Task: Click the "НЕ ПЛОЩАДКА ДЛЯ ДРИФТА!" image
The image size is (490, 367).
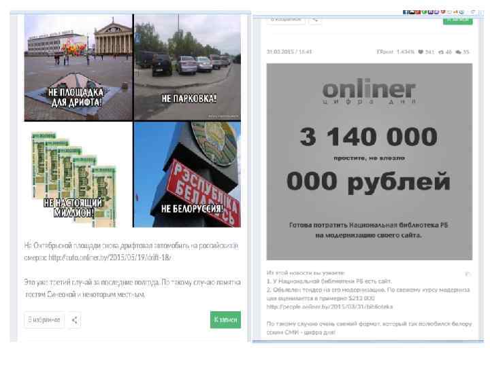Action: (78, 67)
